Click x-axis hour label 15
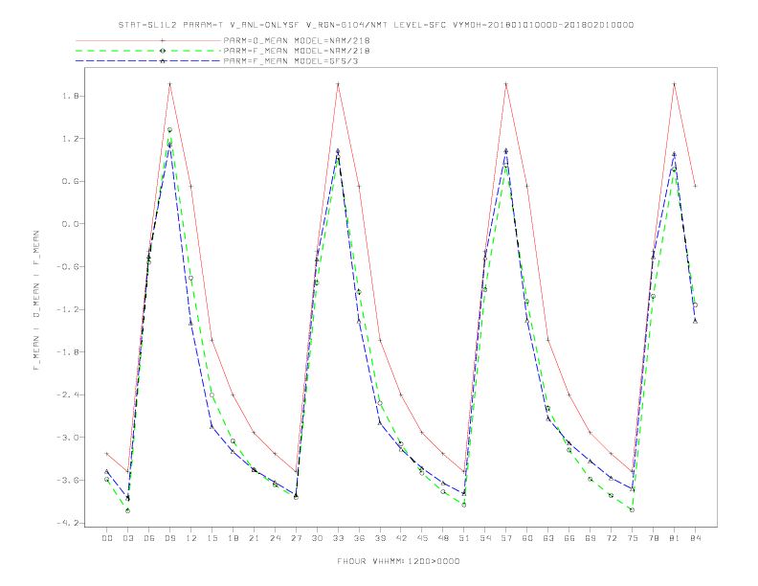The image size is (758, 586). point(212,538)
